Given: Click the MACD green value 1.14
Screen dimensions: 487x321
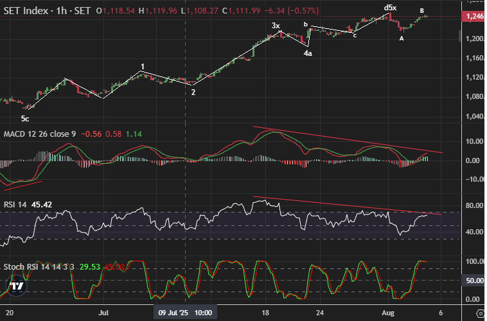Looking at the screenshot, I should [134, 134].
